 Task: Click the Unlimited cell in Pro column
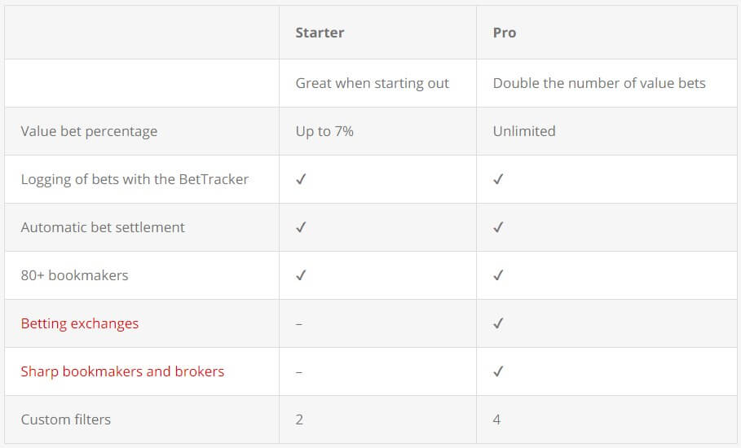point(524,131)
